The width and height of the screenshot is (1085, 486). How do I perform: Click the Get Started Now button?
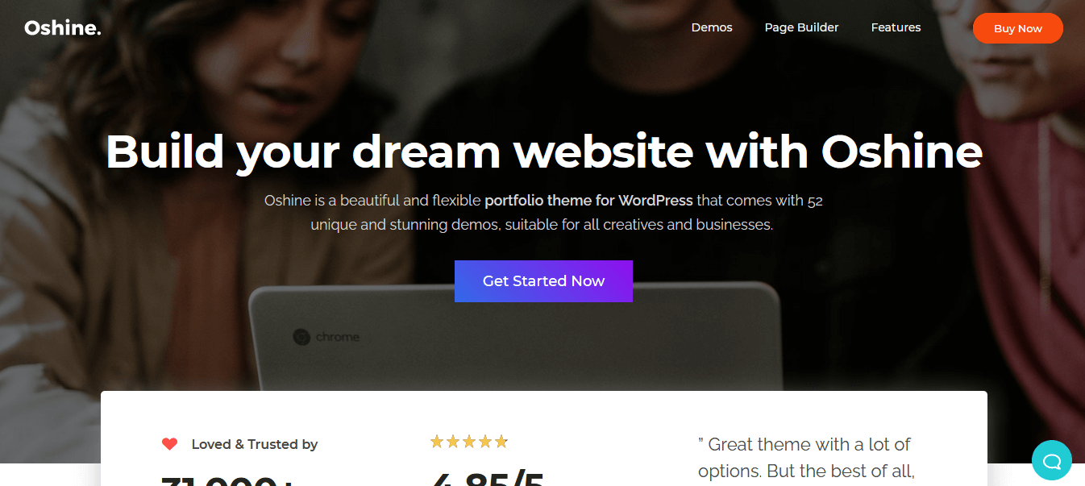pyautogui.click(x=543, y=281)
